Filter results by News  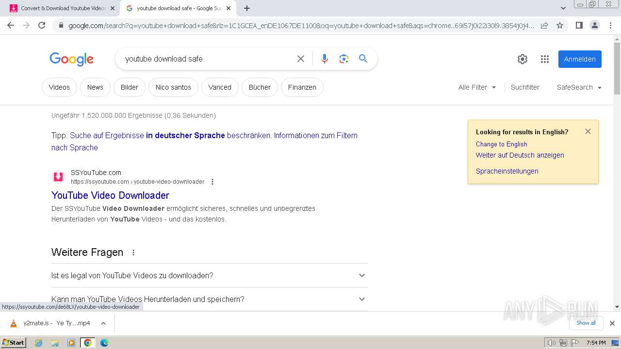coord(95,87)
